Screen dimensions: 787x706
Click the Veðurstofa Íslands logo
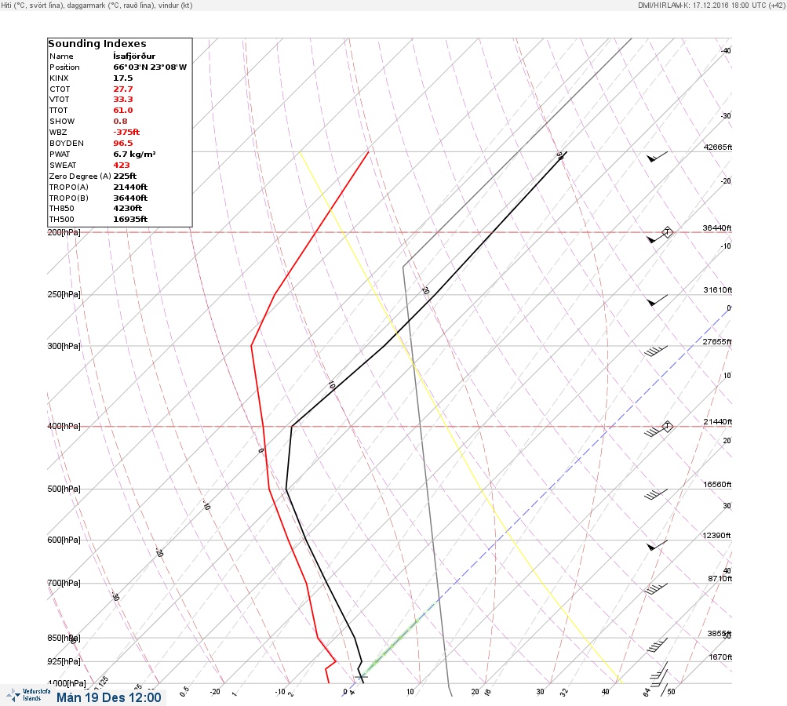[28, 695]
